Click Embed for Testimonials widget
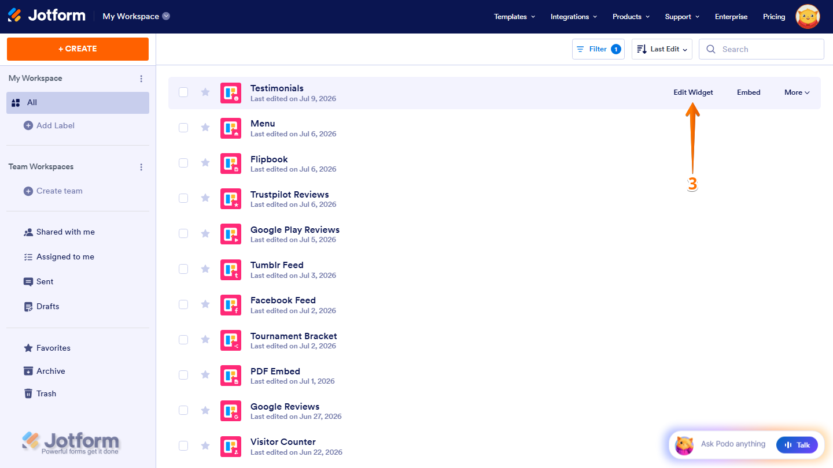The height and width of the screenshot is (468, 833). tap(749, 92)
